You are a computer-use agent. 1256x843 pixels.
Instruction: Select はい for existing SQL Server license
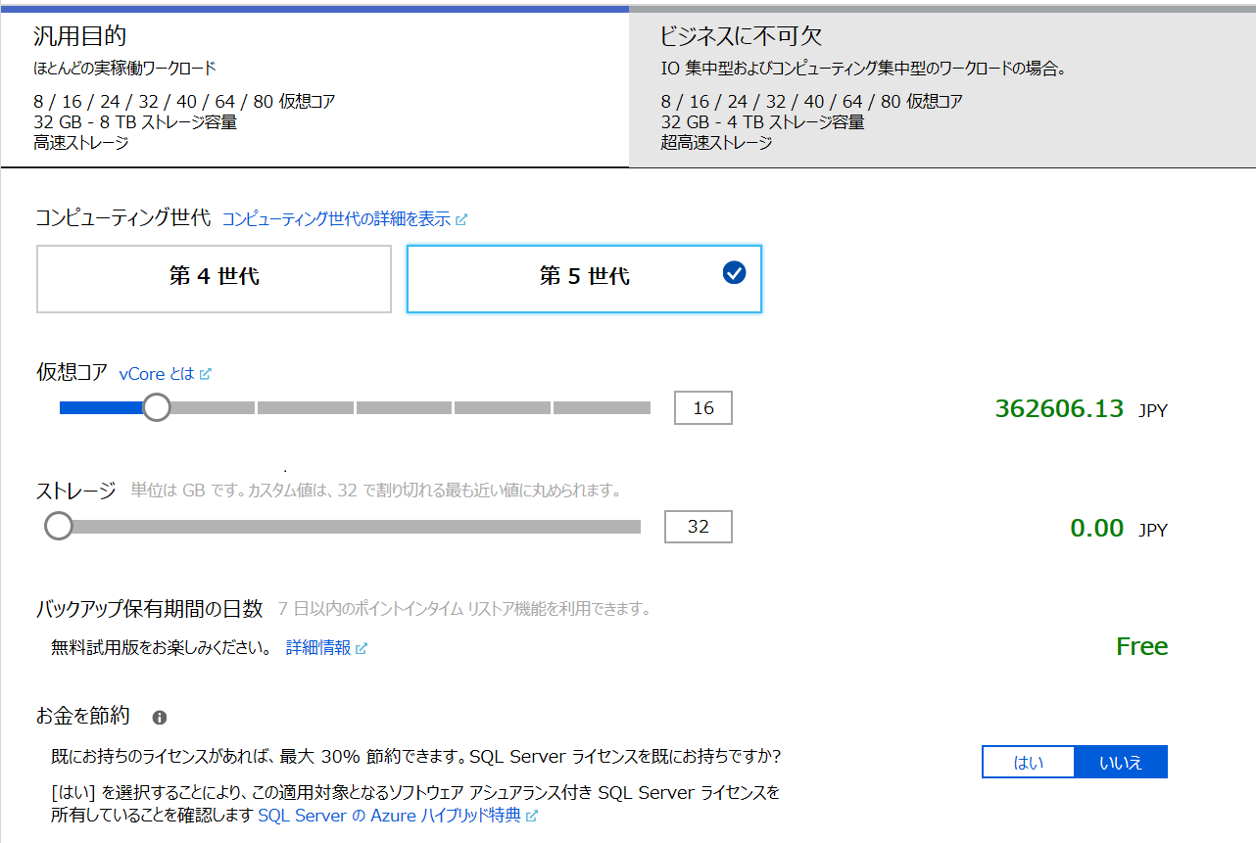coord(1029,763)
